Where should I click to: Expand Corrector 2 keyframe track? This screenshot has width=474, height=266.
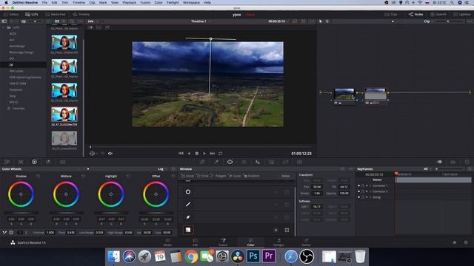(370, 191)
